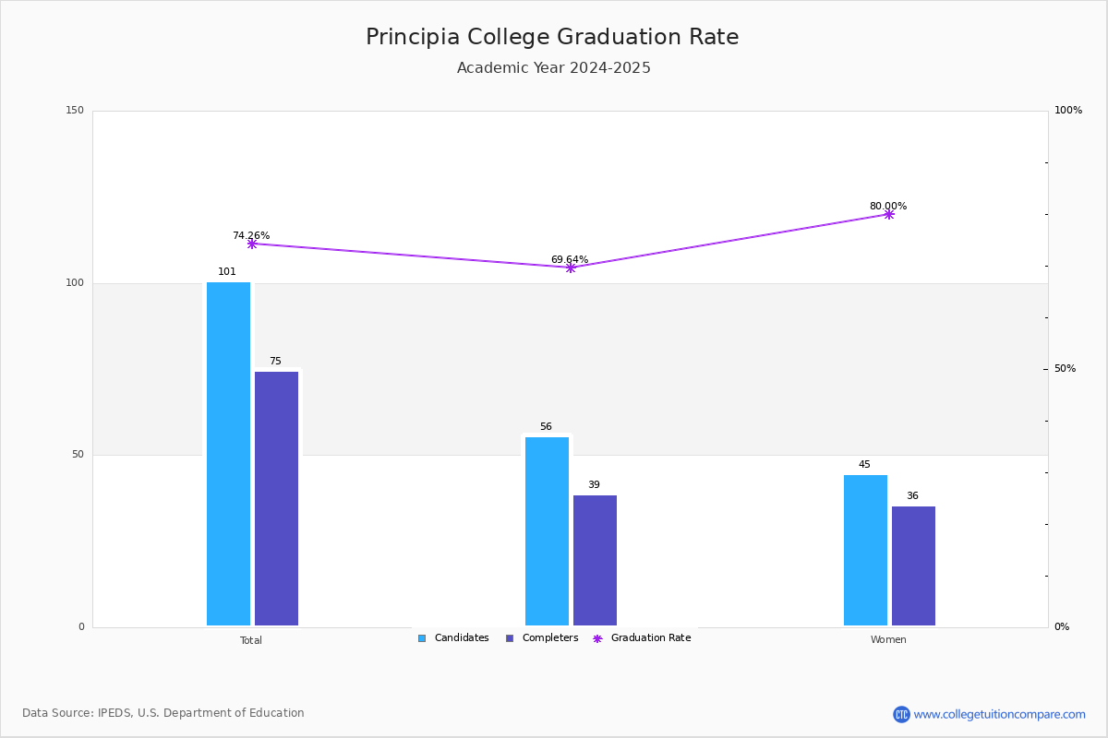Click the Candidates blue legend square
1108x738 pixels.
pyautogui.click(x=422, y=638)
